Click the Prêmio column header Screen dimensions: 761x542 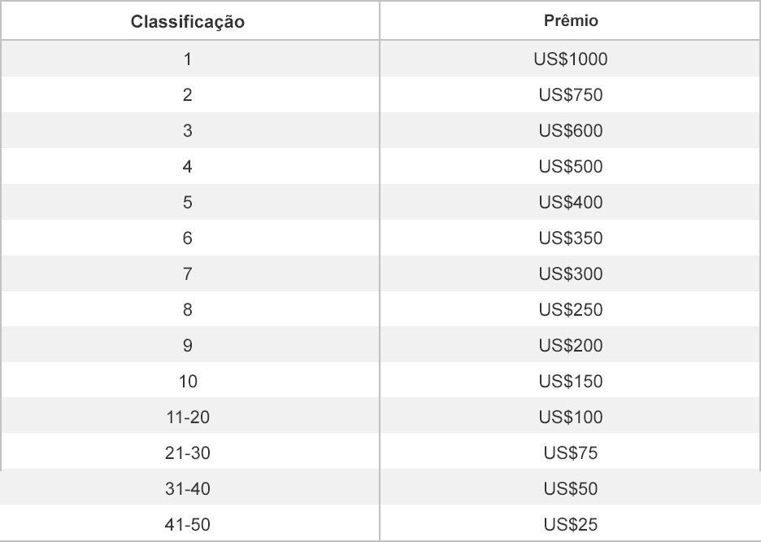[x=571, y=21]
